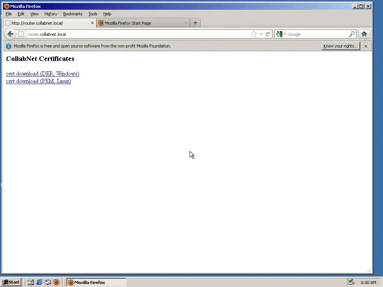Screen dimensions: 383x287
Task: Click the info icon in notification bar
Action: point(9,46)
